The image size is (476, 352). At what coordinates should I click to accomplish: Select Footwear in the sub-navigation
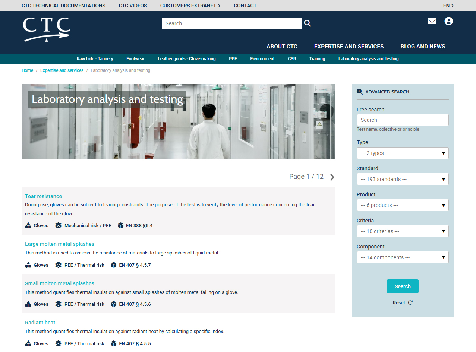(x=135, y=59)
